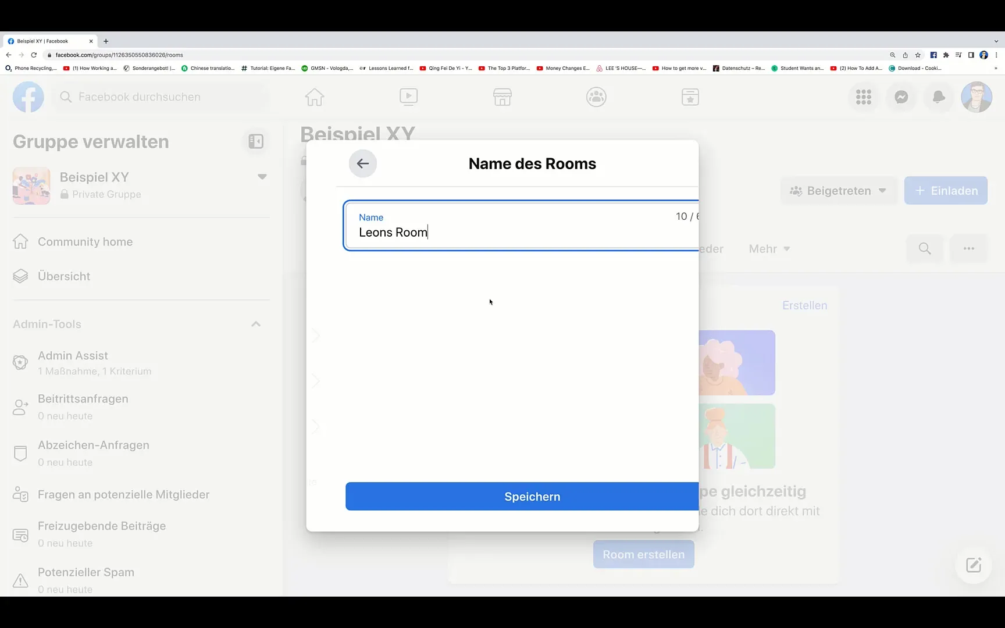Open the group's three-dot options
The height and width of the screenshot is (628, 1005).
pyautogui.click(x=969, y=249)
